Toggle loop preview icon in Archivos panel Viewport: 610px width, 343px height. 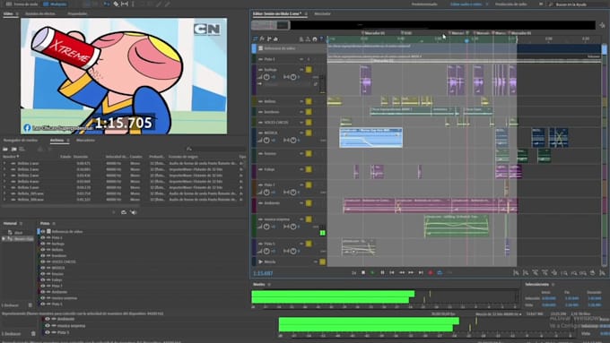coord(124,212)
